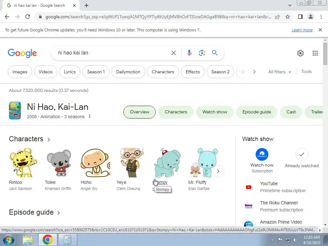
Task: Open Learn more about Chrome updates
Action: pyautogui.click(x=302, y=30)
